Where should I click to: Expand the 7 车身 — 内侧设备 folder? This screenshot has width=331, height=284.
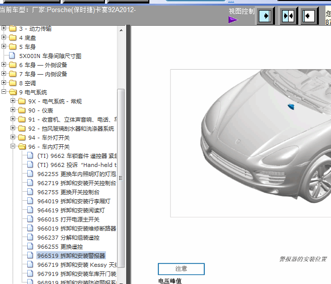(x=4, y=74)
